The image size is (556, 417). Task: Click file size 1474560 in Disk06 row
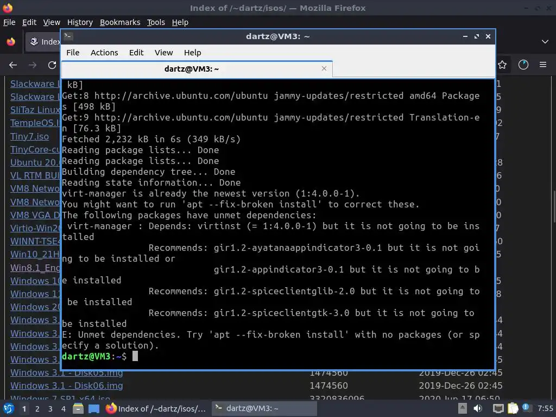click(328, 386)
